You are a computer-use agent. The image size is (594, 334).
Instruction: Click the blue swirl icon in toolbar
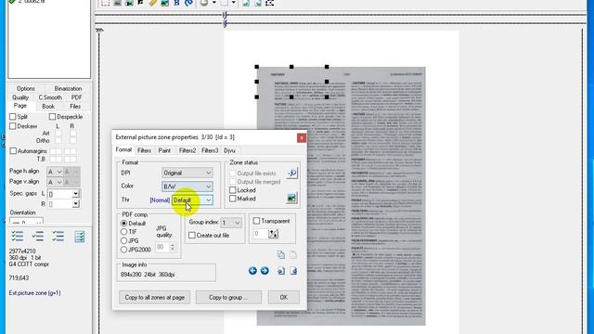tap(188, 3)
